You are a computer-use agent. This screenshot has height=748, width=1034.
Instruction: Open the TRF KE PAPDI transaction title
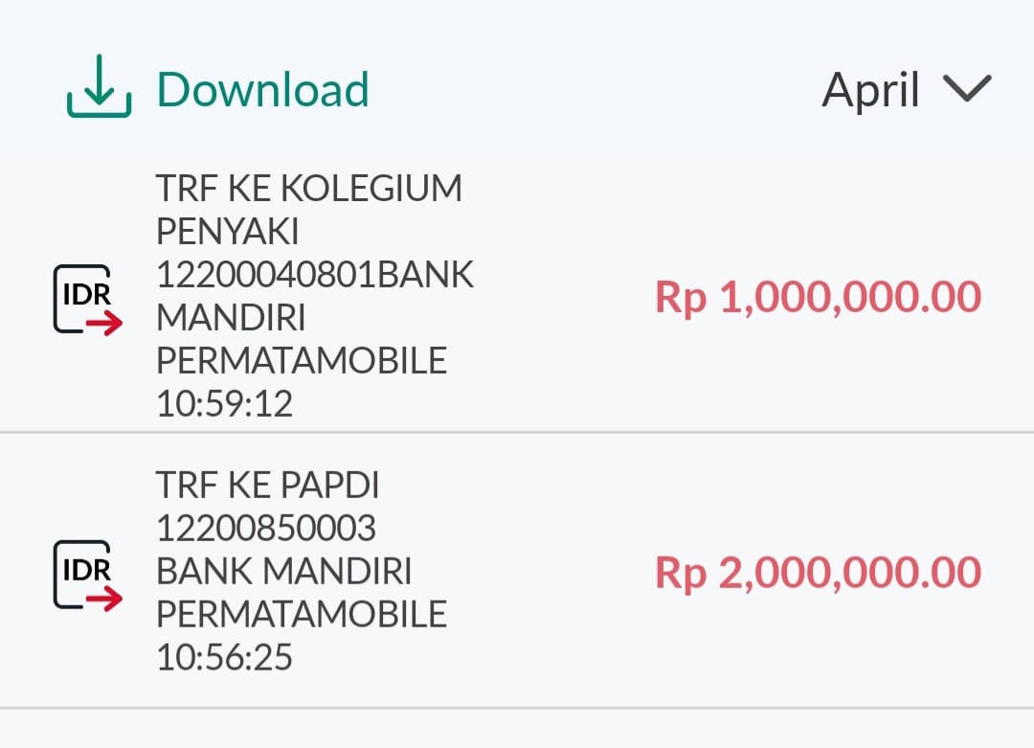click(267, 487)
